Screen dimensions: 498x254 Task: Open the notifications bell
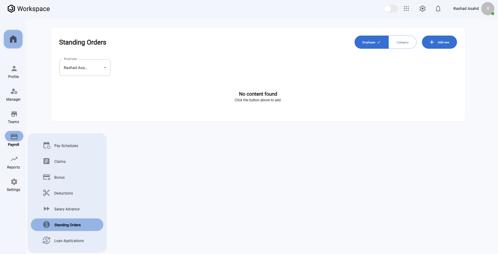click(438, 9)
